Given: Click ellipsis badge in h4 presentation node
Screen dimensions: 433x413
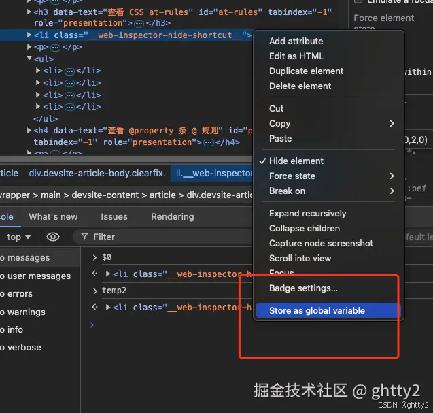Looking at the screenshot, I should (x=209, y=143).
